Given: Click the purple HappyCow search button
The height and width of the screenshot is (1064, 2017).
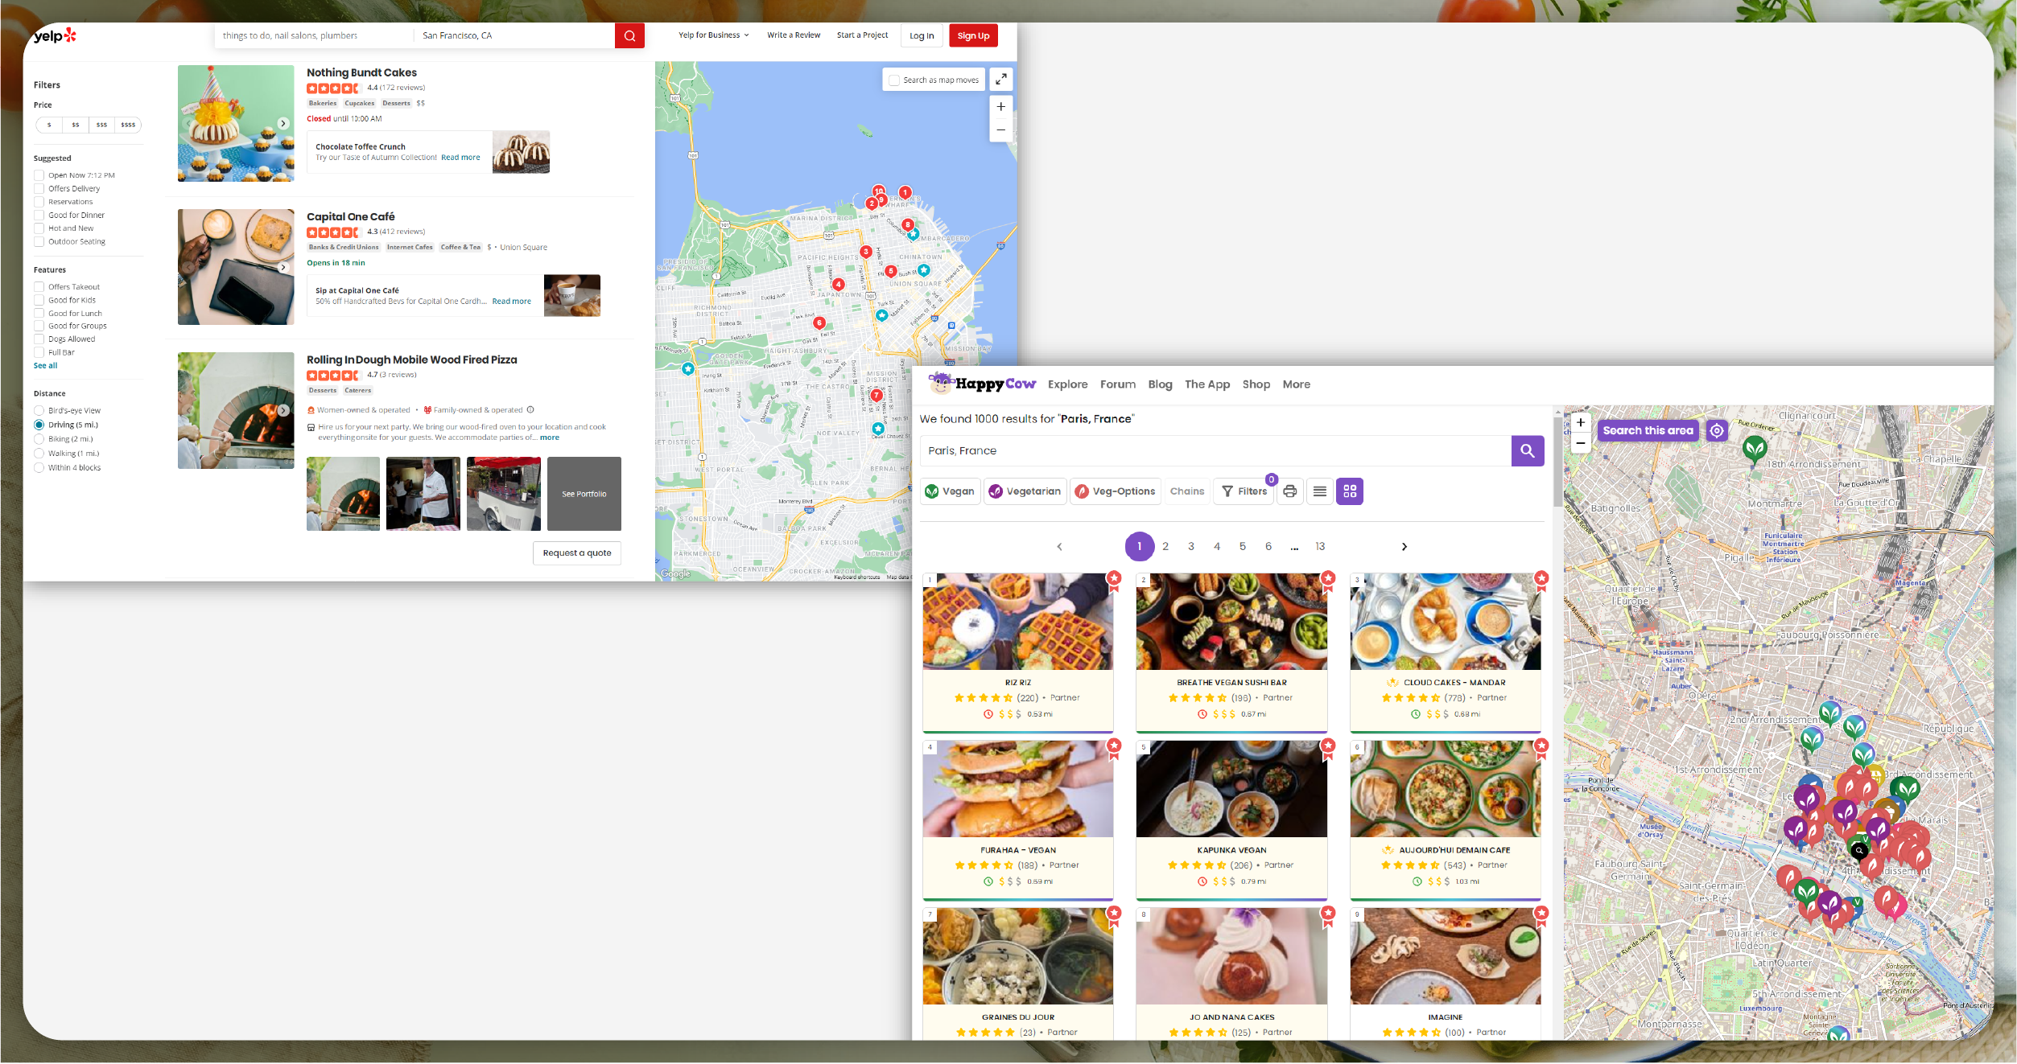Looking at the screenshot, I should pyautogui.click(x=1527, y=451).
